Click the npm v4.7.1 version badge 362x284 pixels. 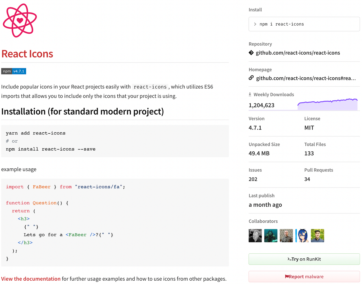14,71
